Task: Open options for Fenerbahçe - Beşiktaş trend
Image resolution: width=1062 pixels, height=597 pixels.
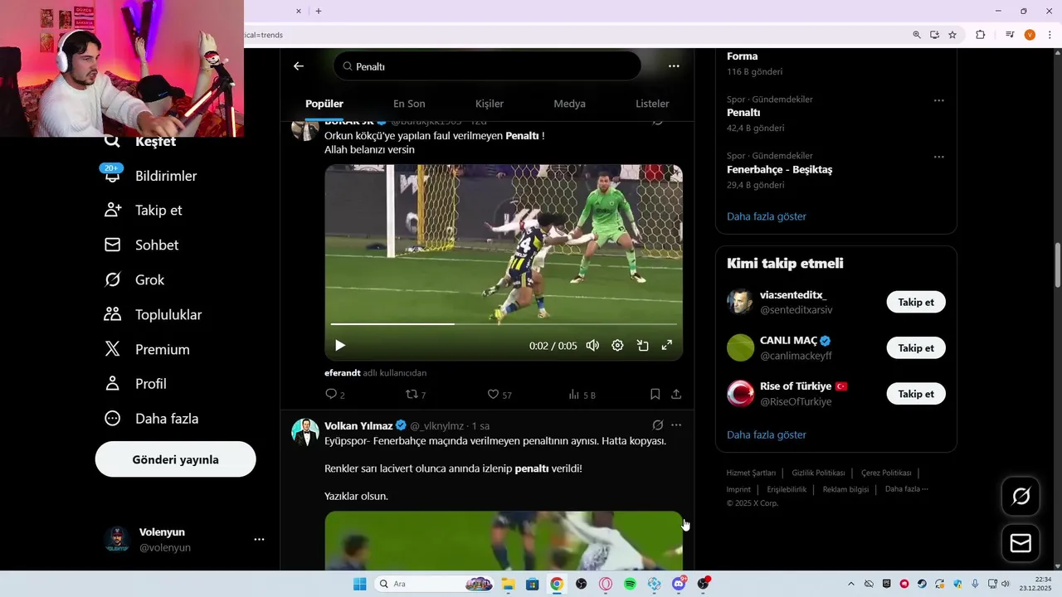Action: [x=938, y=157]
